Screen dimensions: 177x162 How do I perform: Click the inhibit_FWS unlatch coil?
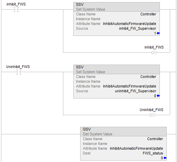(154, 52)
